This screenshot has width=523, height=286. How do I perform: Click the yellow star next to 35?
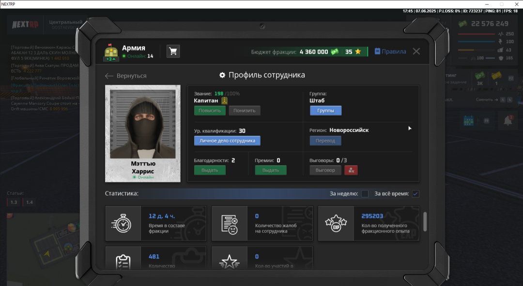pos(358,52)
